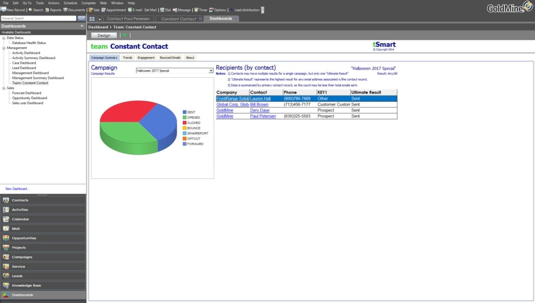535x303 pixels.
Task: Collapse the Sales tree node
Action: point(4,88)
